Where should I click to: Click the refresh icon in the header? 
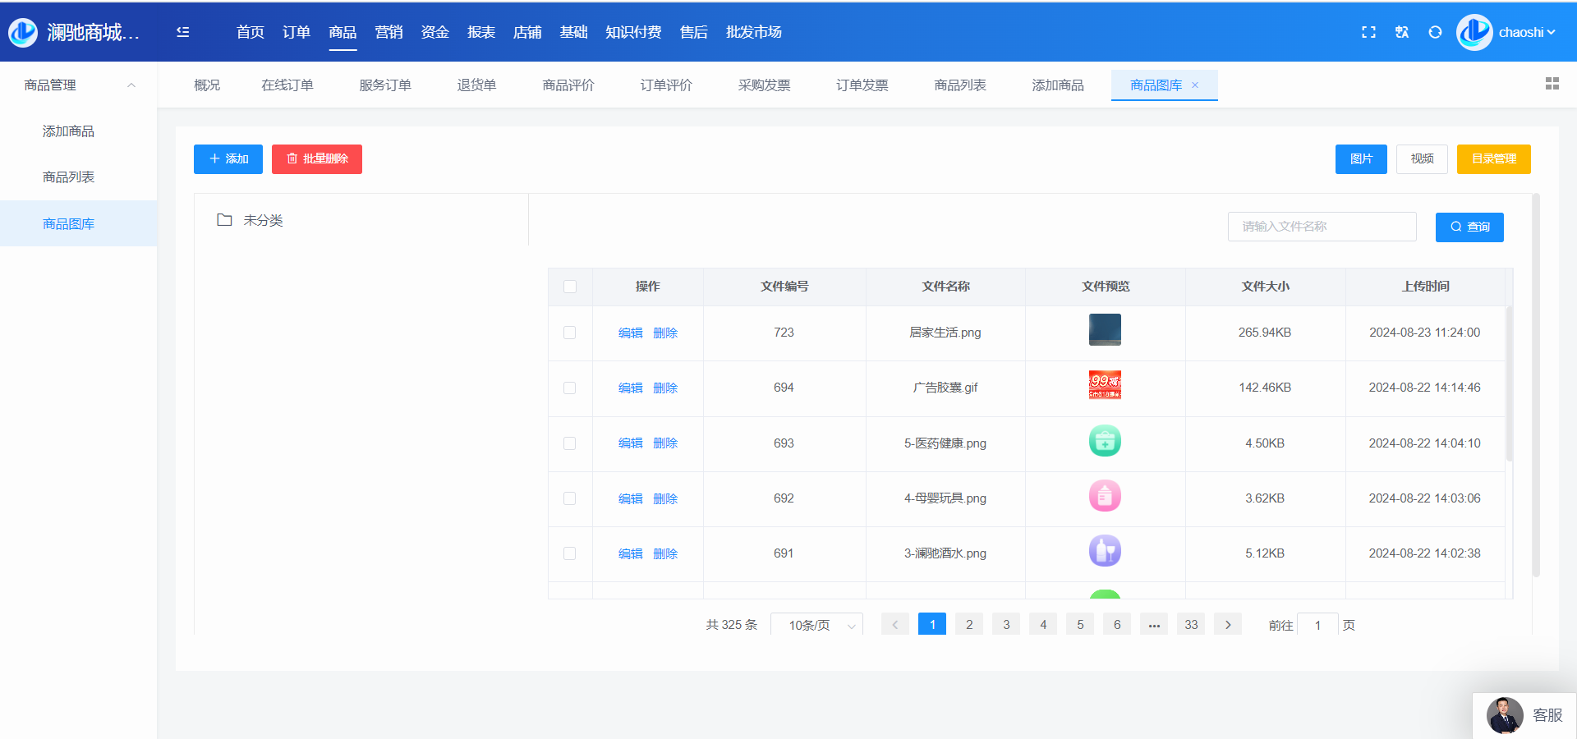coord(1435,32)
